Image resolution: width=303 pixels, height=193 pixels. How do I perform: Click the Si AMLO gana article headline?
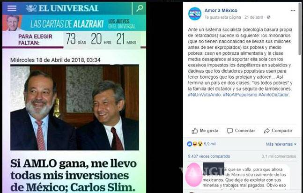coord(74,175)
